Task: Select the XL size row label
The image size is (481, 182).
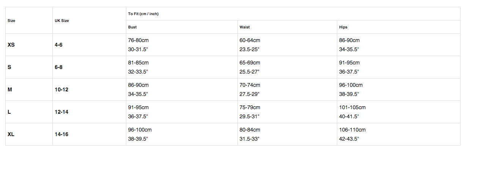Action: (x=11, y=134)
